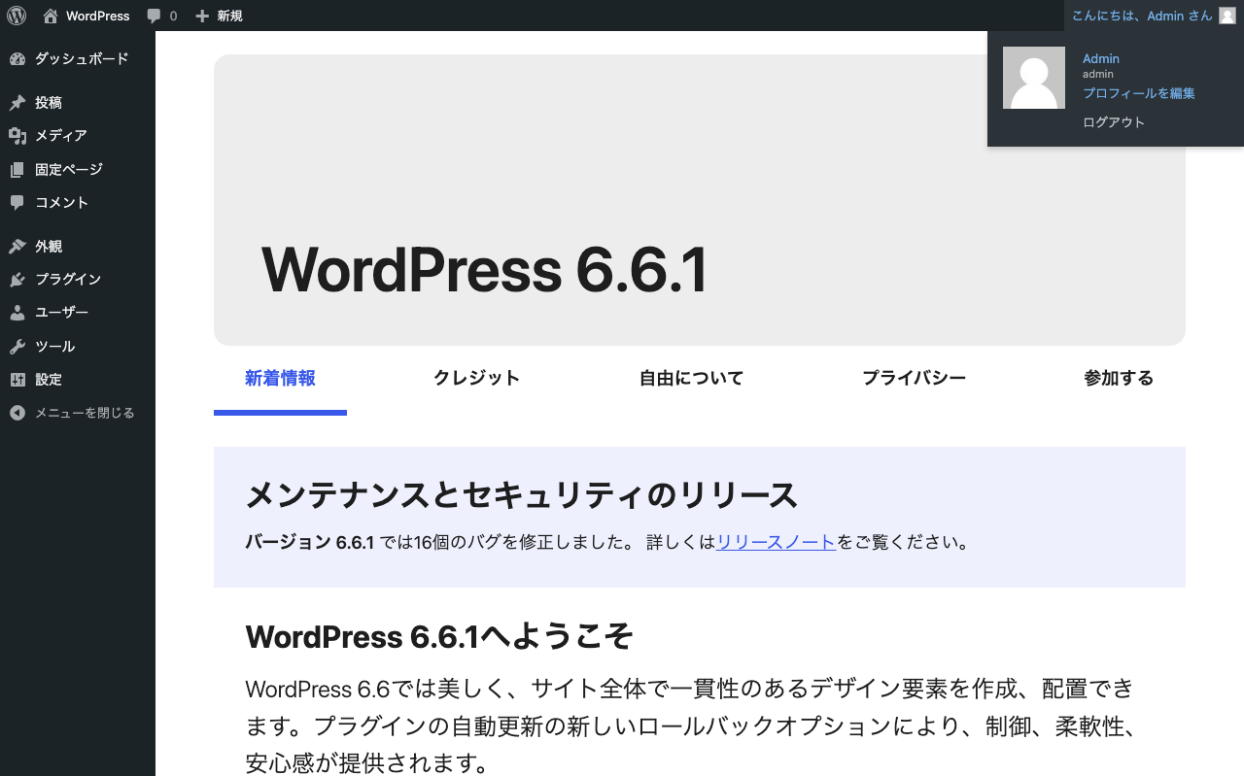Switch to the プライバシー tab
1244x776 pixels.
[x=914, y=379]
